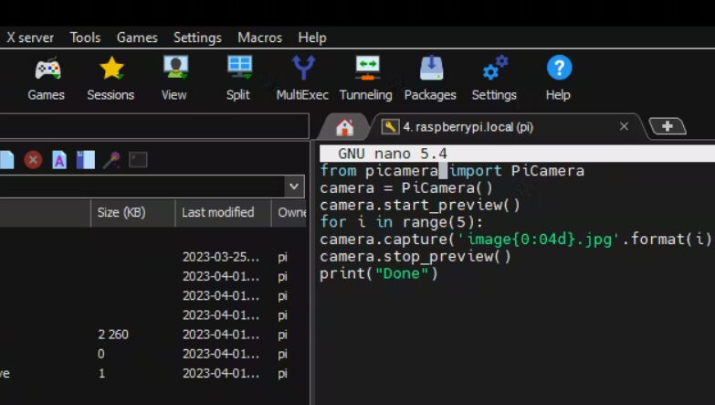Open the Tunneling tool
Screen dimensions: 715x405
[x=366, y=78]
